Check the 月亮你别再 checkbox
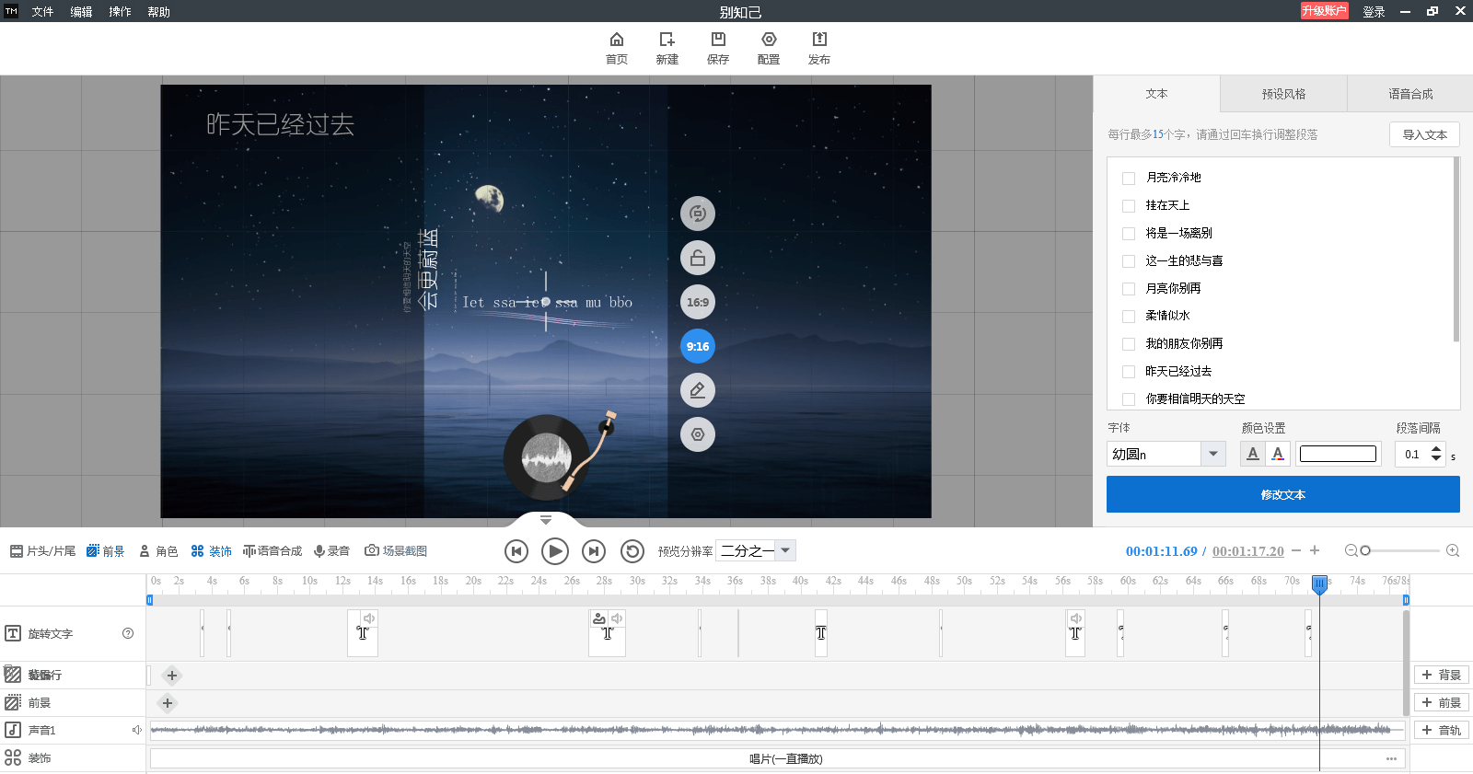 point(1129,289)
